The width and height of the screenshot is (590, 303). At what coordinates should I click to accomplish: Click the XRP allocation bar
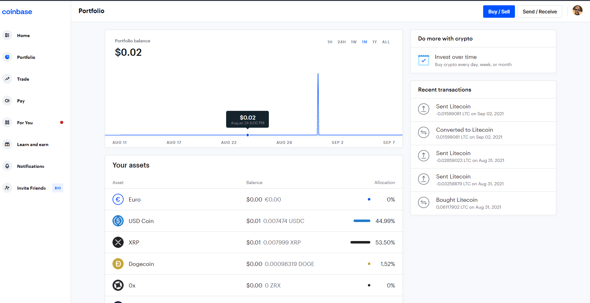click(x=360, y=242)
